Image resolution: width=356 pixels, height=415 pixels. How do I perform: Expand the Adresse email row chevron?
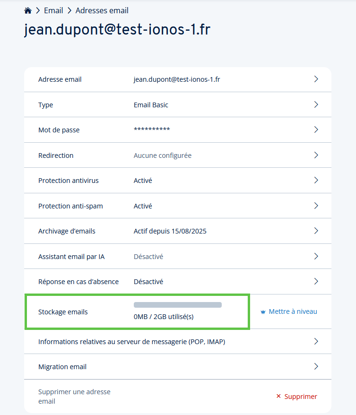316,79
